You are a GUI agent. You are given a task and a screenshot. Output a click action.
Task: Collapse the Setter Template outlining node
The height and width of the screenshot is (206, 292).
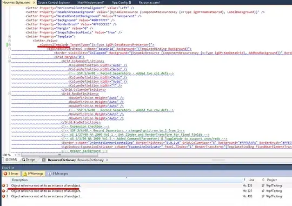[x=9, y=37]
